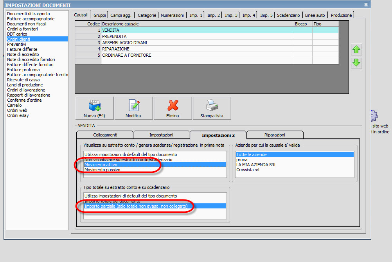Choose Importo parziale (solo totale non evaso)
Image resolution: width=392 pixels, height=262 pixels.
tap(155, 206)
